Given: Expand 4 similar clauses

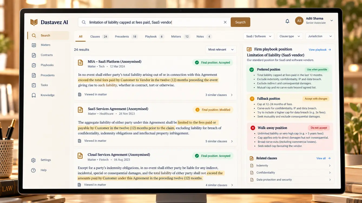Looking at the screenshot, I should tap(219, 185).
